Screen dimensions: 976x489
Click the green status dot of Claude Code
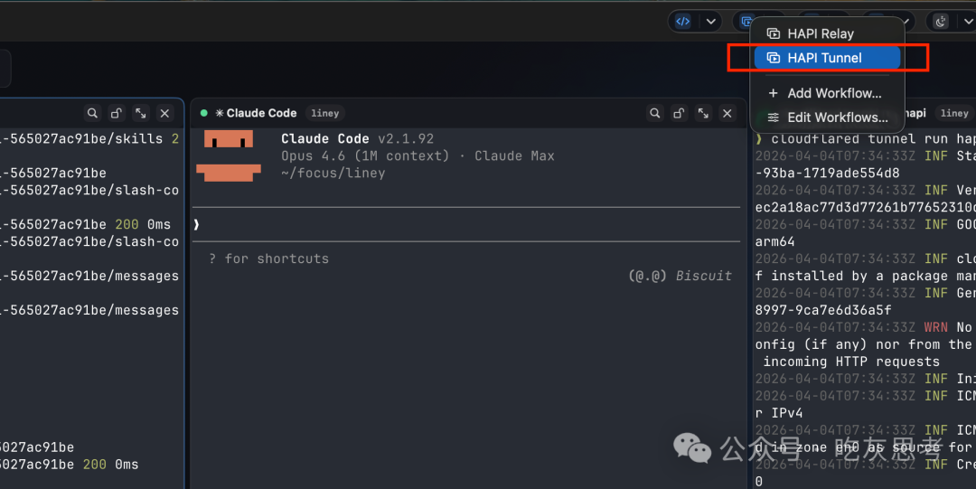pyautogui.click(x=203, y=113)
